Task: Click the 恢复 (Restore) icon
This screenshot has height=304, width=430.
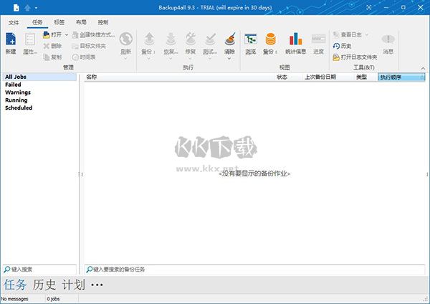Action: 171,39
